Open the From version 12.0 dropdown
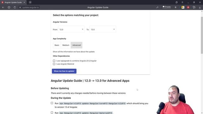 pyautogui.click(x=71, y=29)
